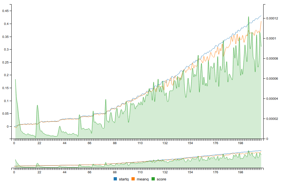
Task: Click the 0.00006 label on the right y-axis
Action: 272,79
